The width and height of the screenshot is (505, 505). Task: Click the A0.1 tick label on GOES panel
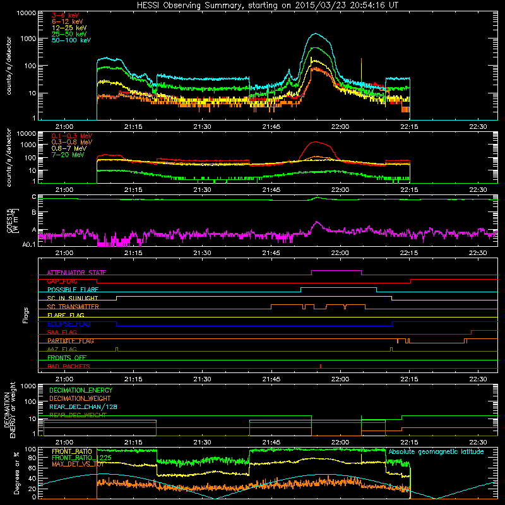tap(29, 245)
